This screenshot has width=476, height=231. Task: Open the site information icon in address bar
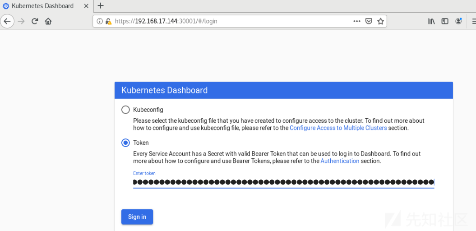[x=99, y=21]
